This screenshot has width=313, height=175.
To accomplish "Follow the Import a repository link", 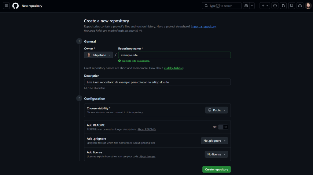I will point(203,27).
